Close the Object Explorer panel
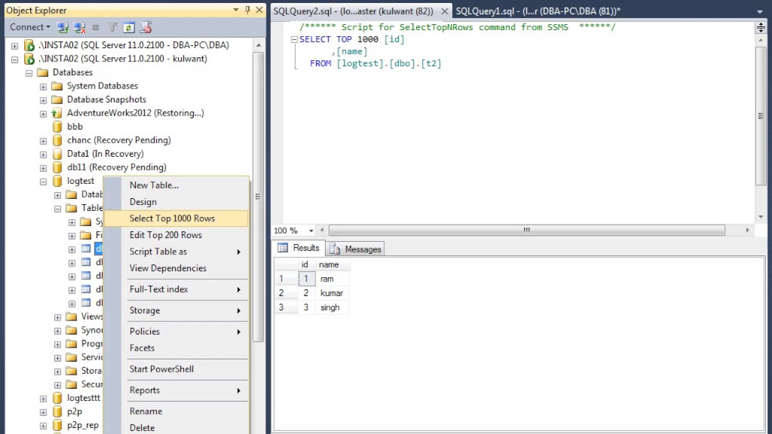This screenshot has height=434, width=772. click(x=259, y=10)
